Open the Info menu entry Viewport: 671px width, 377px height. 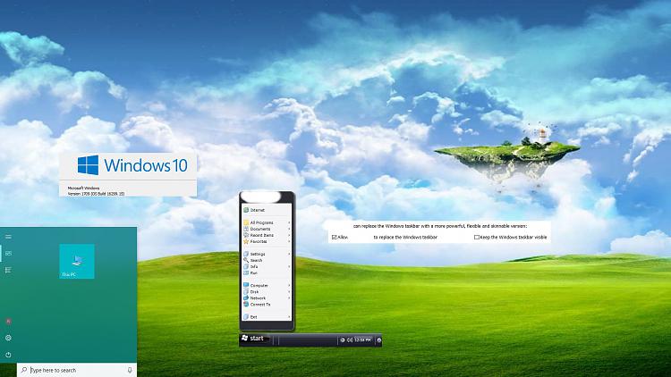(267, 267)
